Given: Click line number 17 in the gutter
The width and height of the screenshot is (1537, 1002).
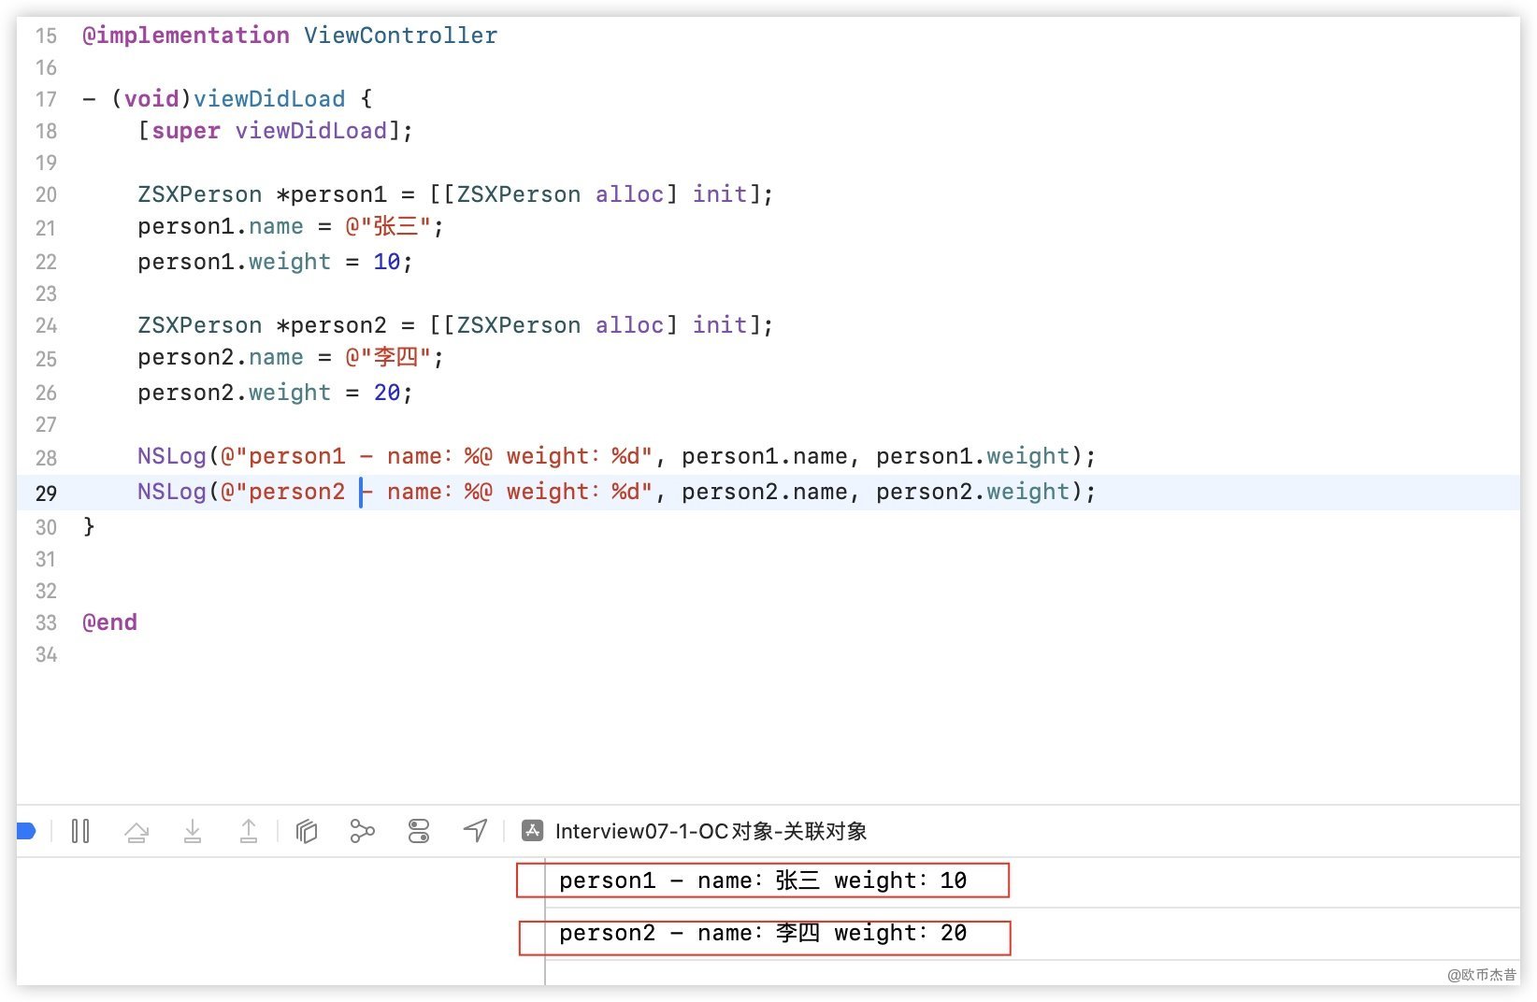Looking at the screenshot, I should tap(46, 99).
